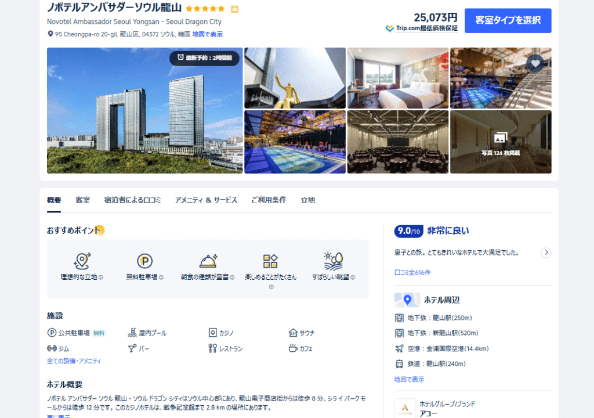Open the 全ての設備・アメニティ link
This screenshot has height=418, width=594.
tap(74, 361)
